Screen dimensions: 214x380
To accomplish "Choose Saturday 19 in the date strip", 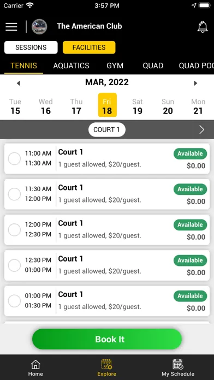I will [x=138, y=106].
